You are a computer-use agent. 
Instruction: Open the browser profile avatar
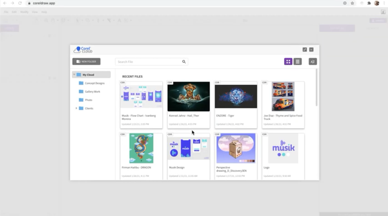(377, 3)
